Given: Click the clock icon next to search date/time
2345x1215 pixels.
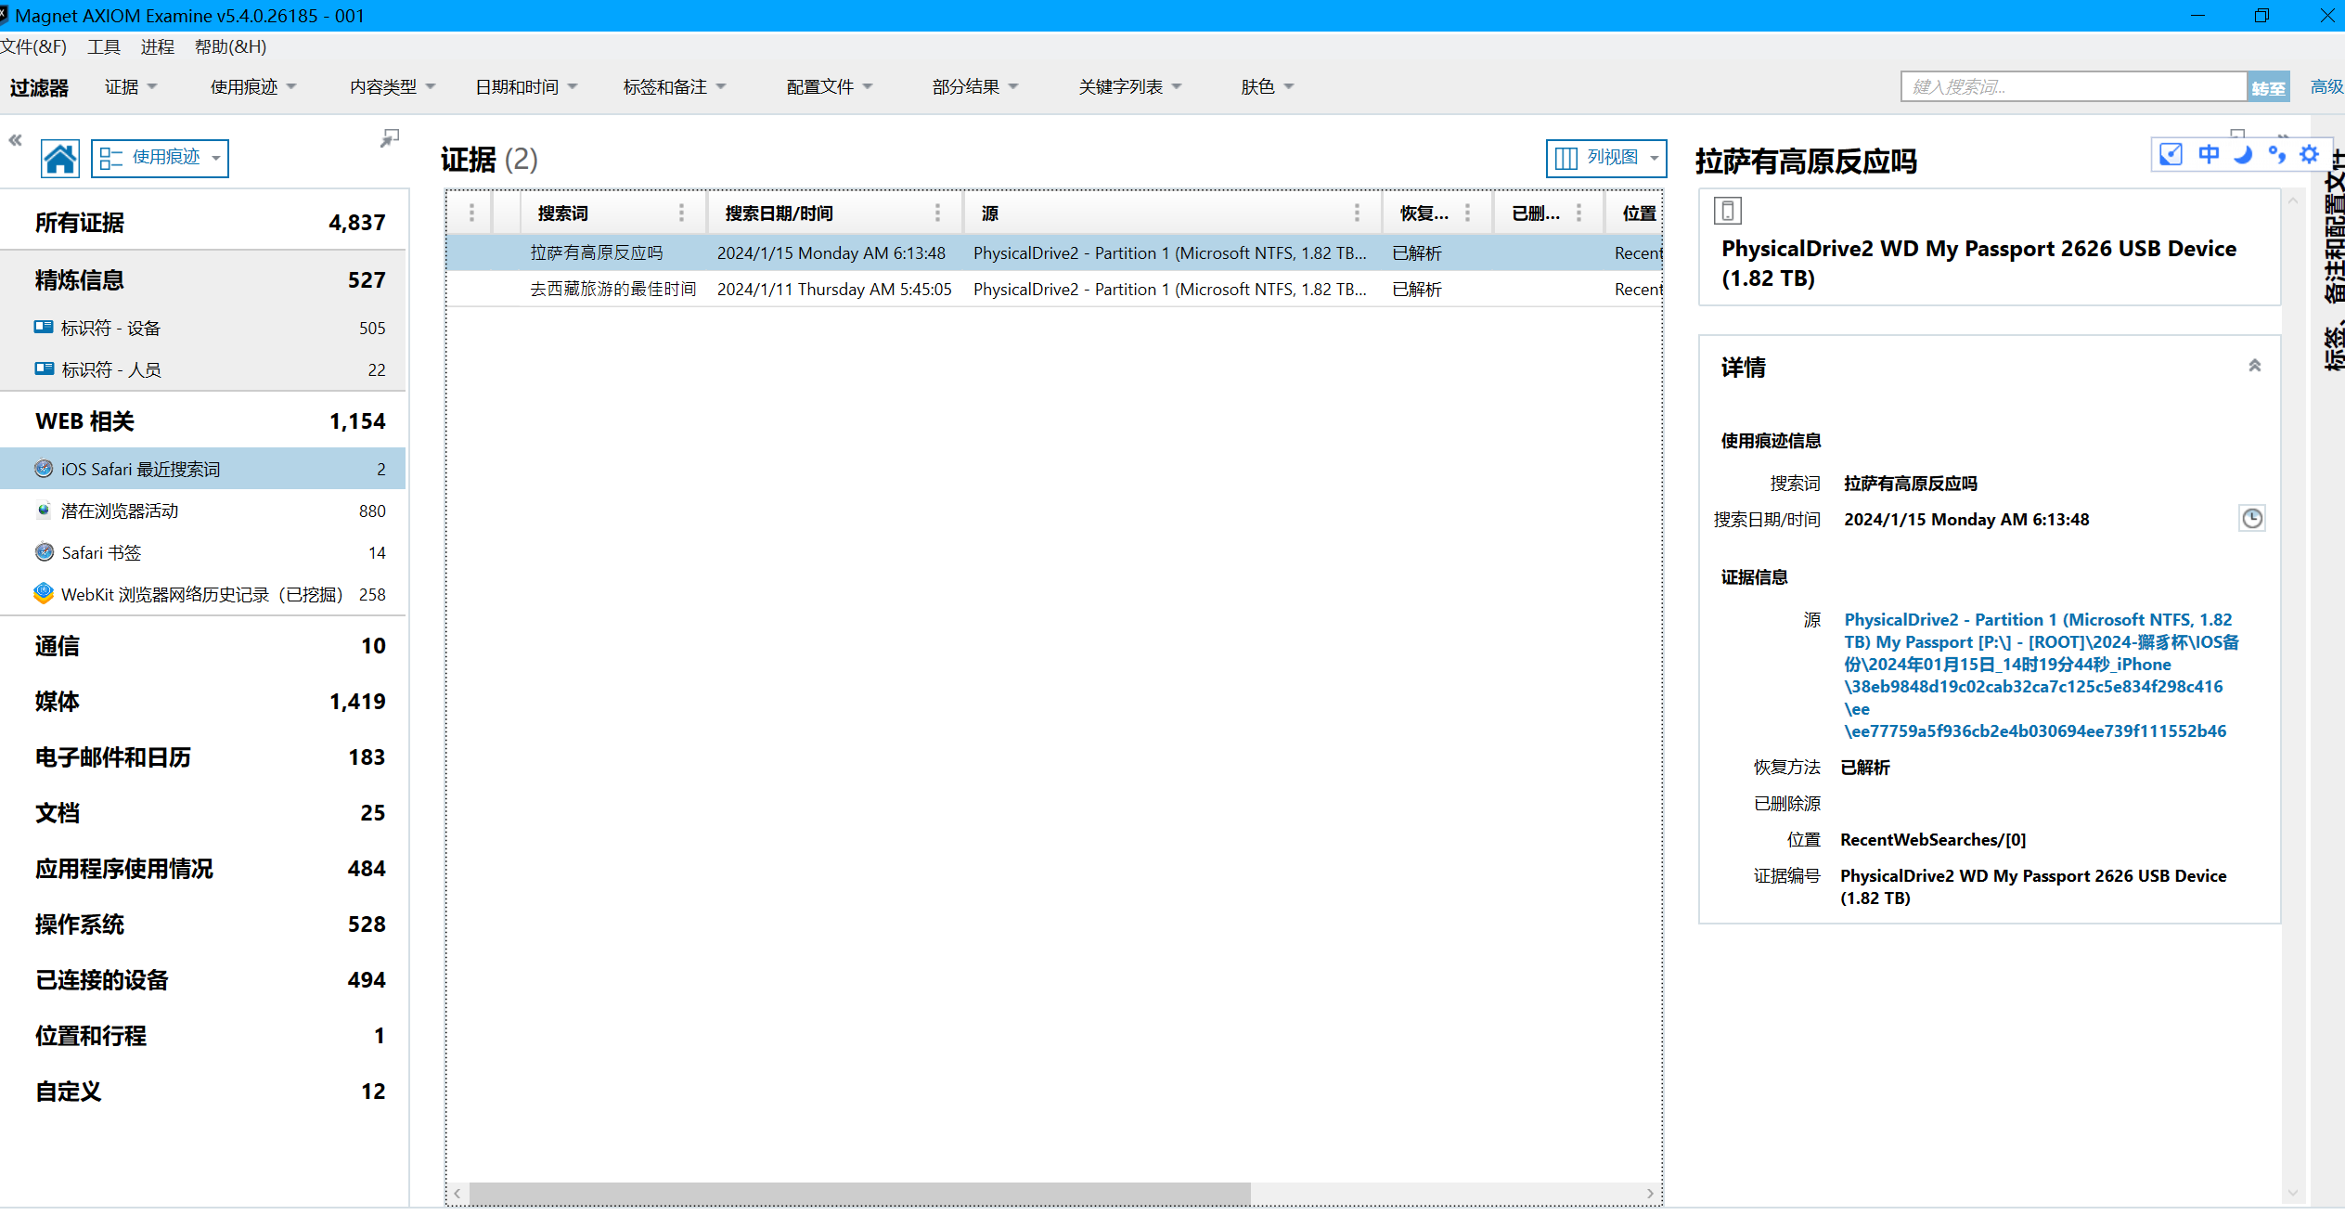Looking at the screenshot, I should [2251, 519].
